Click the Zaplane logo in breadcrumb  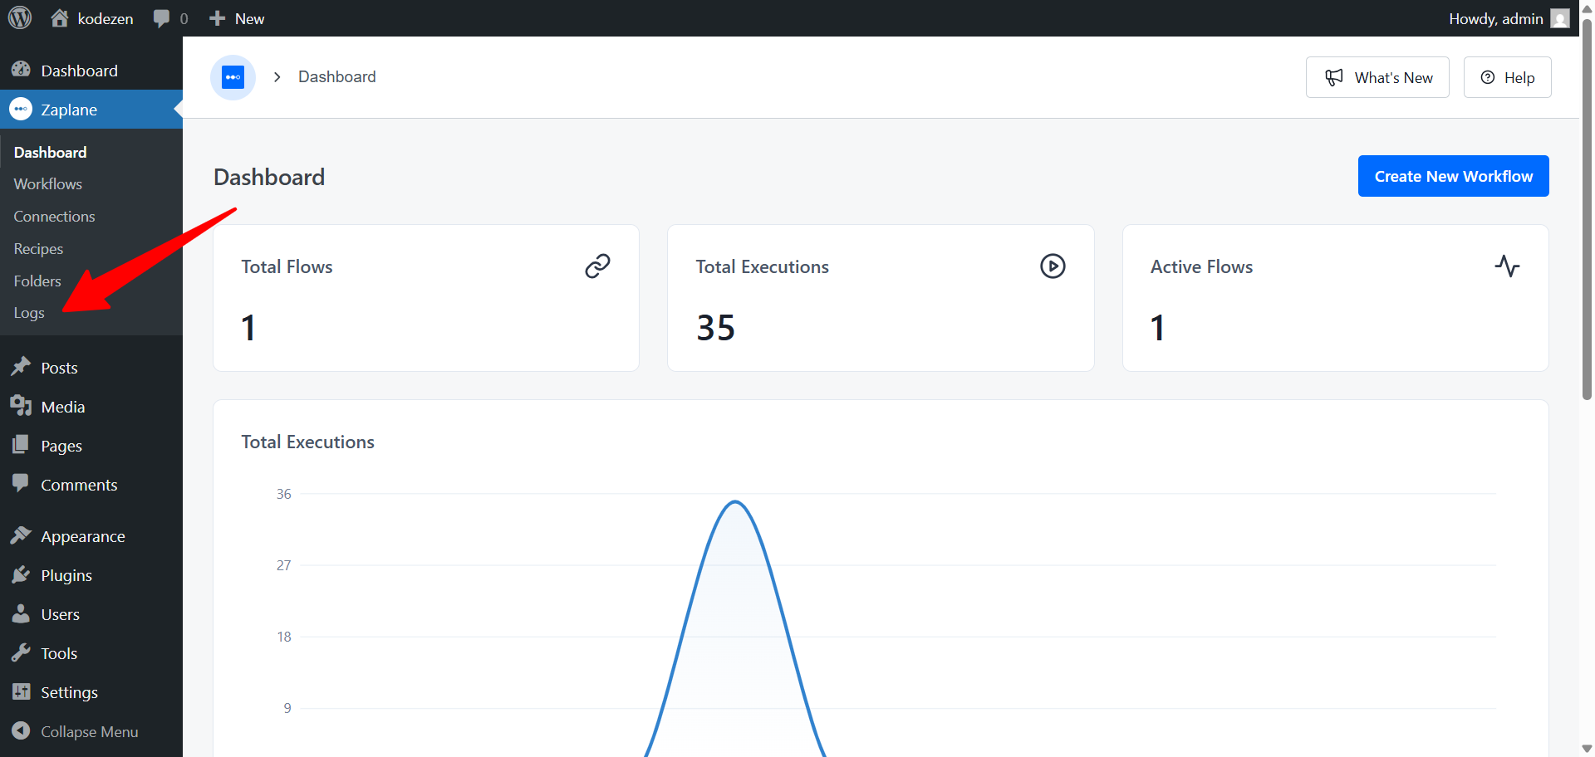click(233, 77)
